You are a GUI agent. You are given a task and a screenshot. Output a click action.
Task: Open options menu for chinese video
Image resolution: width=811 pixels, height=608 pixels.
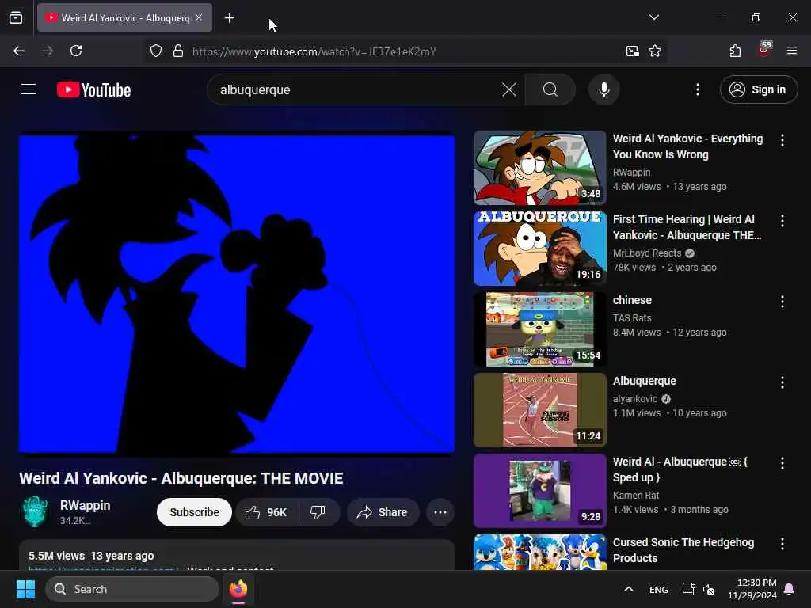[x=782, y=302]
